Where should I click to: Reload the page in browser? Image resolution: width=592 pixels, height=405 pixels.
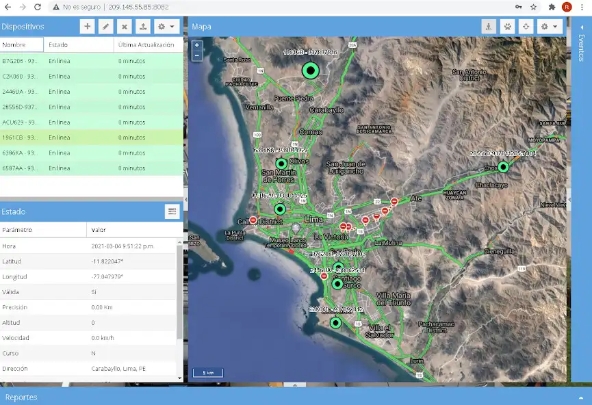click(x=38, y=7)
